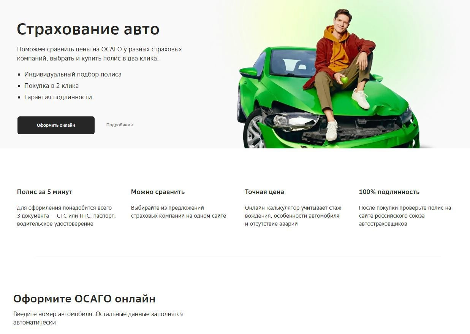Click the «Точная цена» heading

pos(264,192)
